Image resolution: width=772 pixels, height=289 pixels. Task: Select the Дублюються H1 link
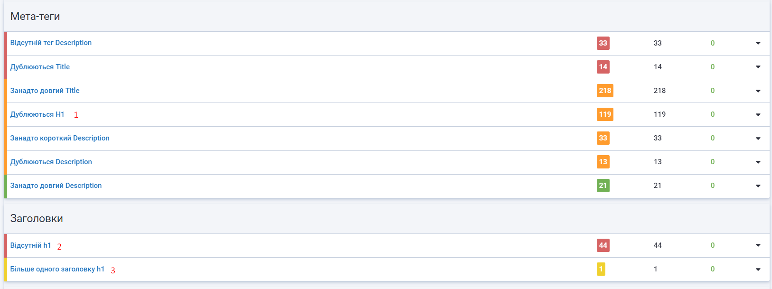click(37, 114)
